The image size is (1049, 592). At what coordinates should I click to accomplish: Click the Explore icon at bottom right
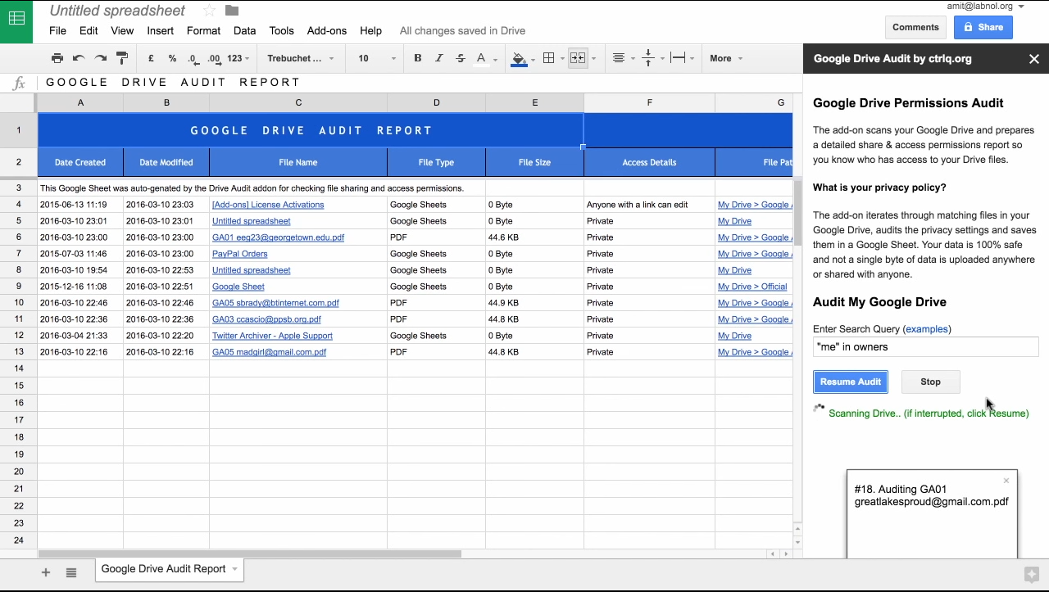click(x=1032, y=574)
